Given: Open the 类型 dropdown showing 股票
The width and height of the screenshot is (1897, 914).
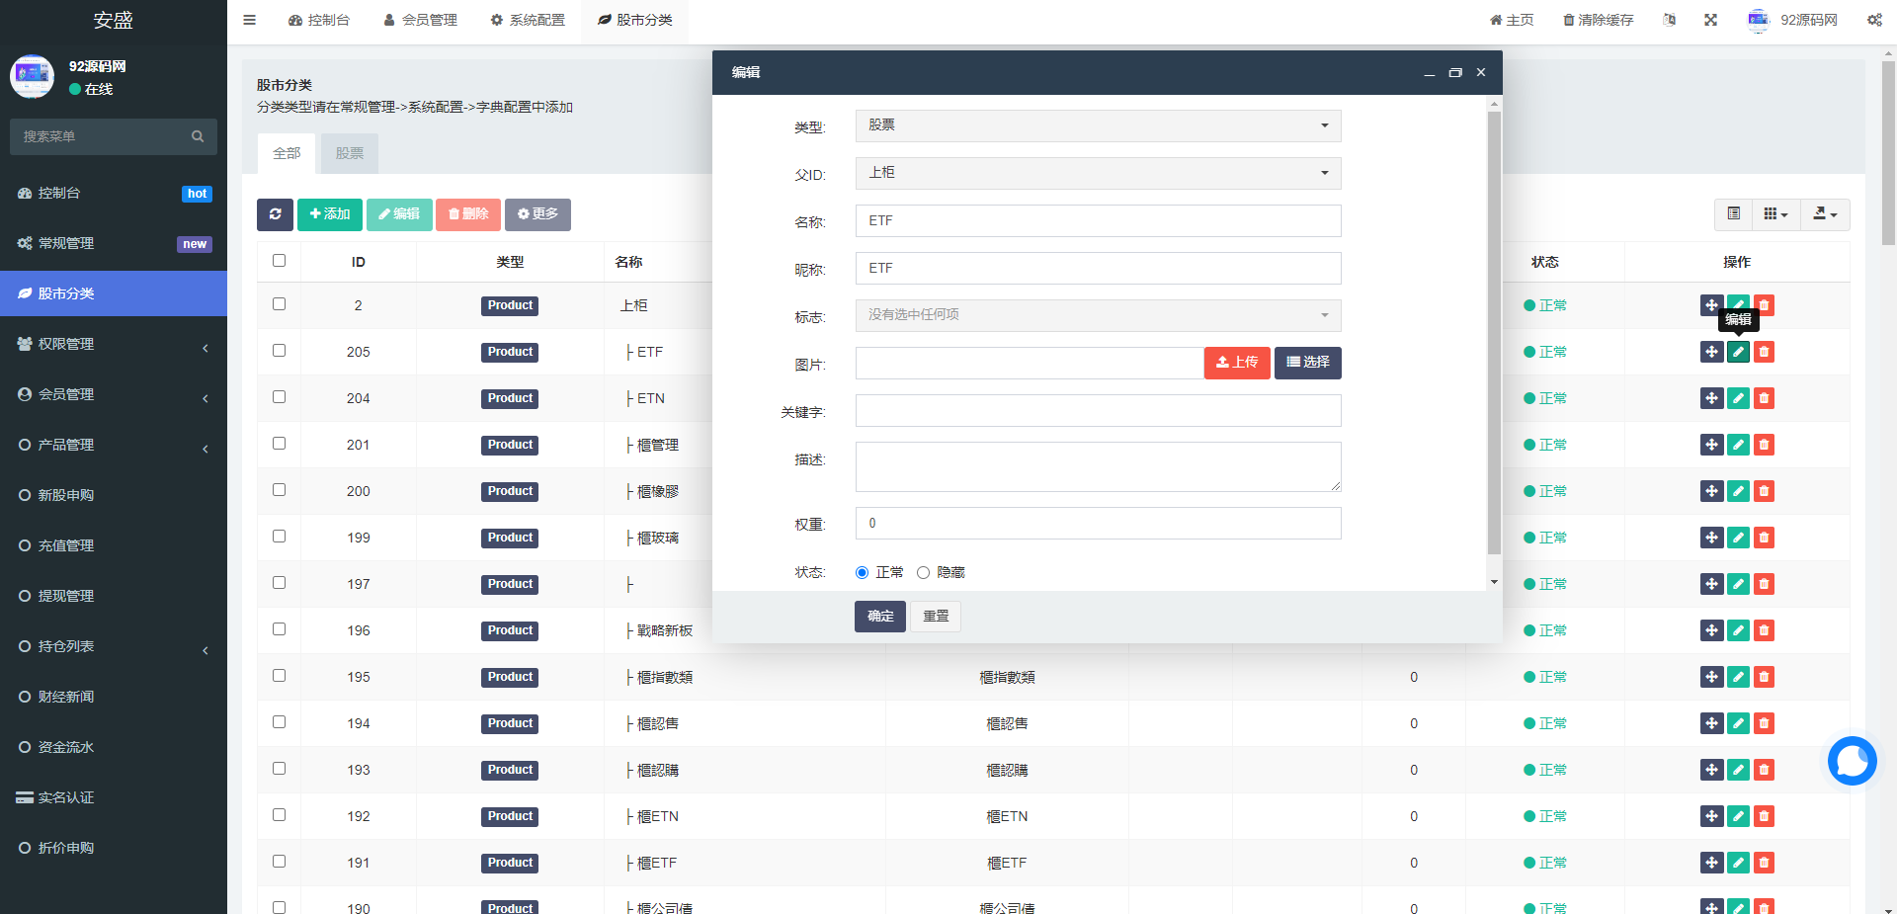Looking at the screenshot, I should [x=1098, y=125].
